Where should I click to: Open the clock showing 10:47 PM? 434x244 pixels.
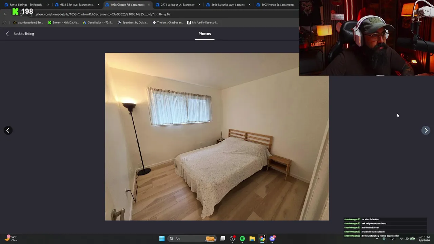pos(424,239)
